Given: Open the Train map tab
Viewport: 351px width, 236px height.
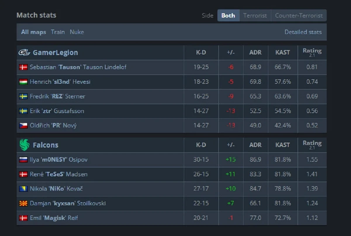Looking at the screenshot, I should point(58,32).
